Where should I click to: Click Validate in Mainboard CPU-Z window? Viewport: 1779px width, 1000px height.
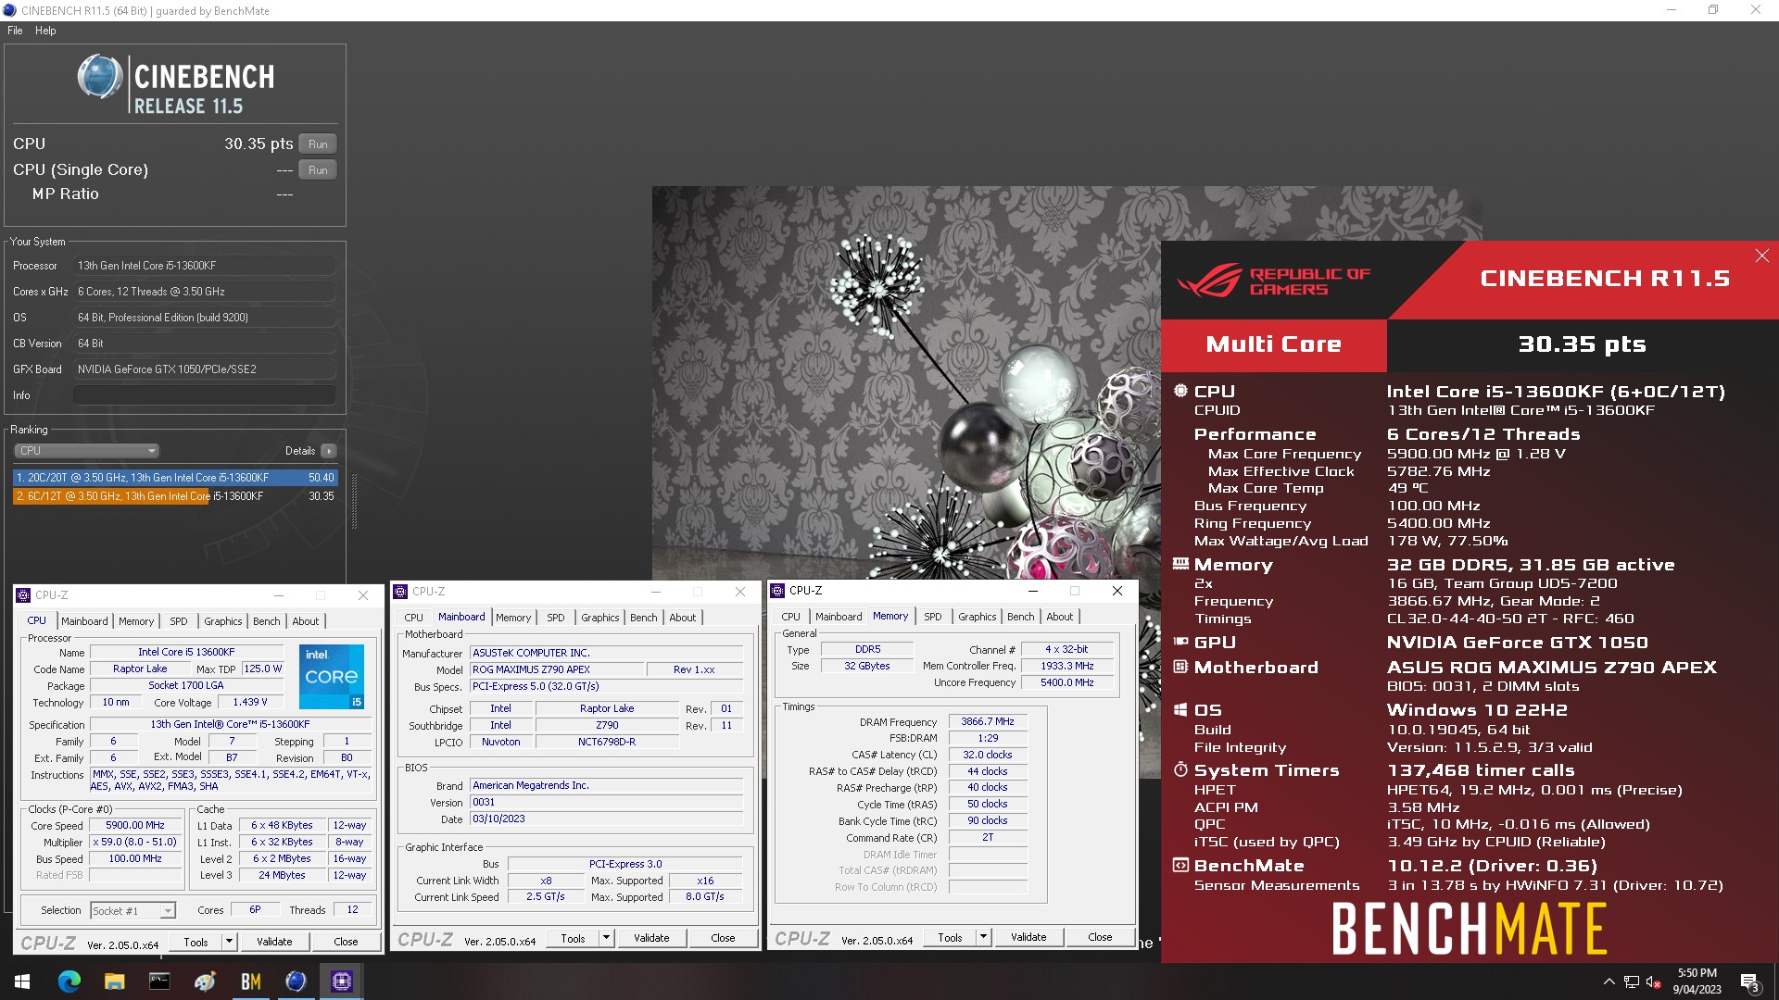651,938
